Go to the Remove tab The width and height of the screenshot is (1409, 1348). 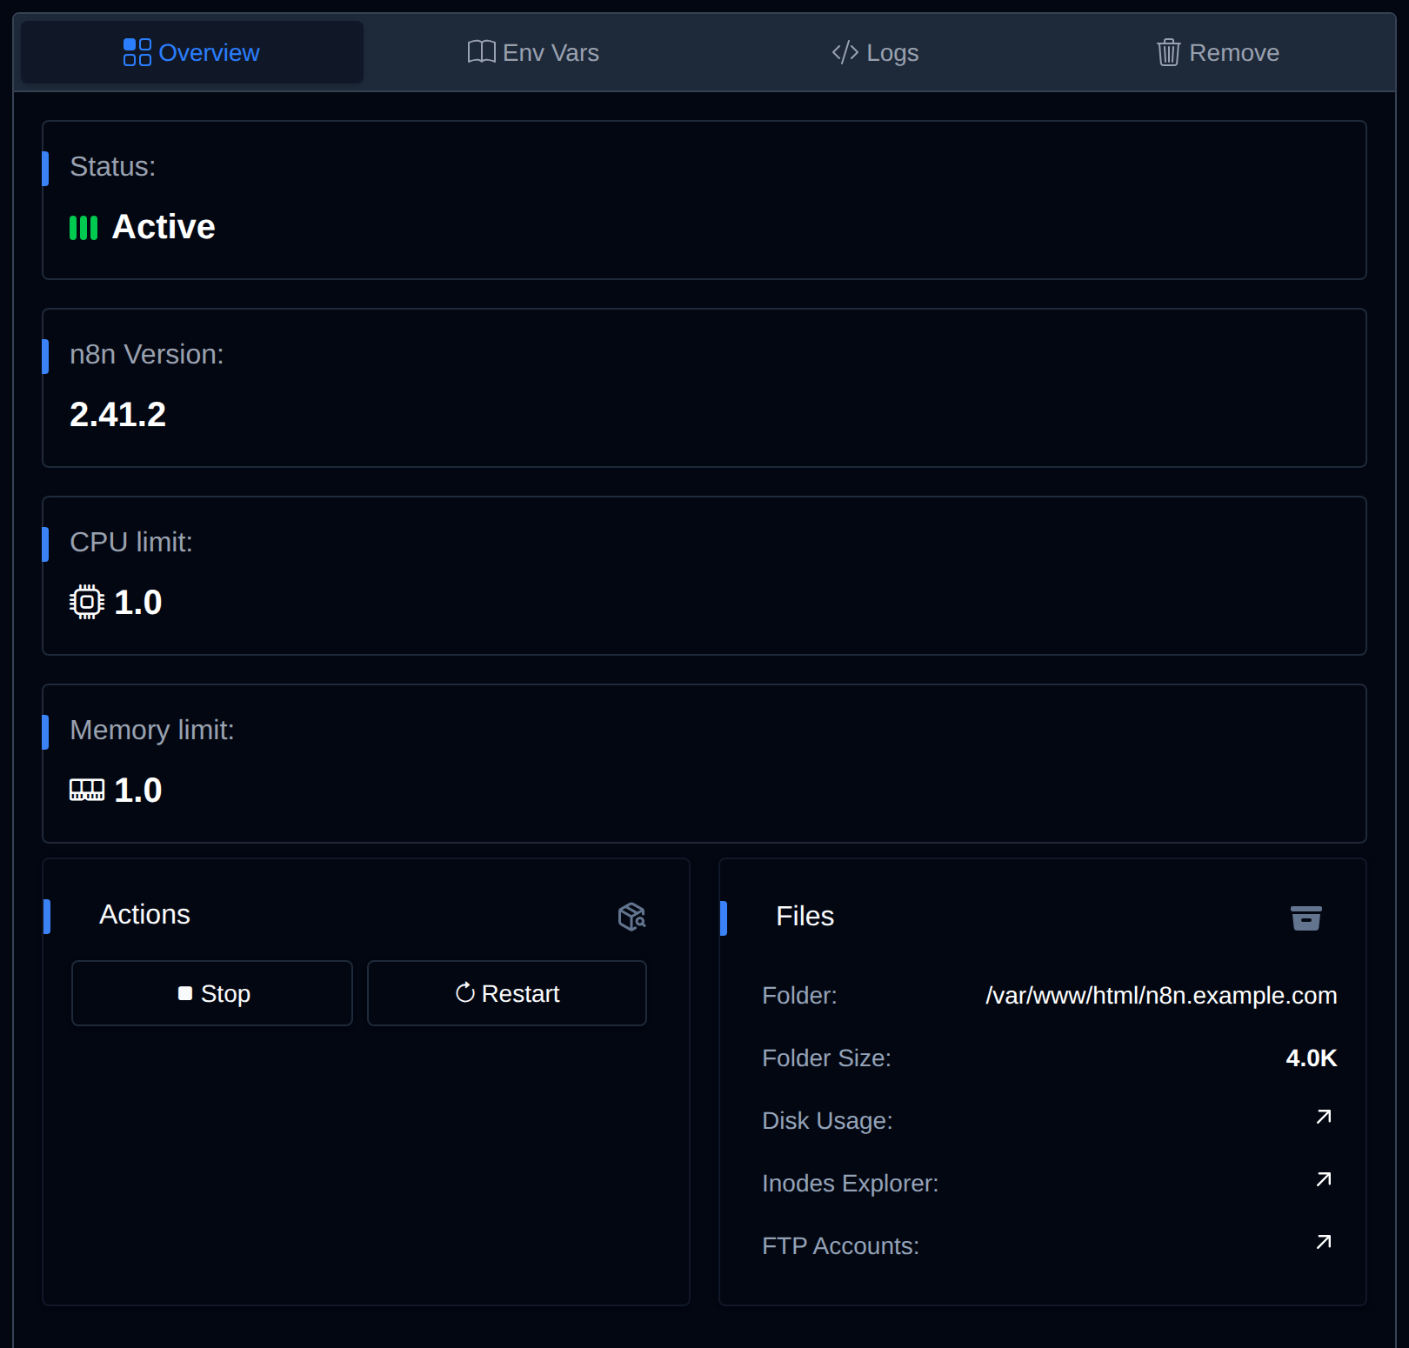(1218, 52)
